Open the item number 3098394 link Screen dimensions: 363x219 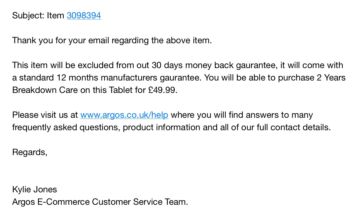tap(84, 16)
